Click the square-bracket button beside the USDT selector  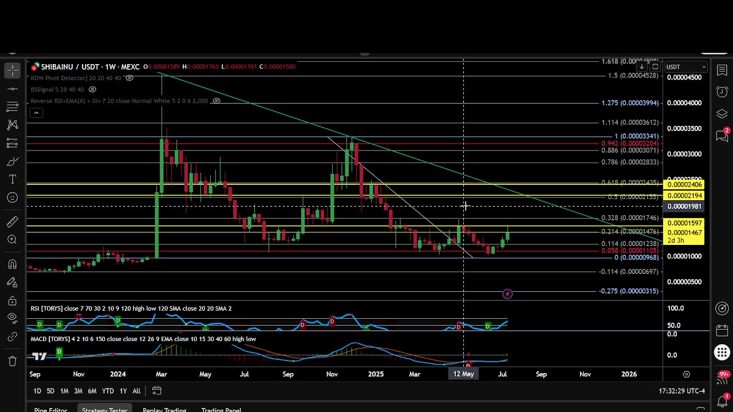click(x=655, y=67)
